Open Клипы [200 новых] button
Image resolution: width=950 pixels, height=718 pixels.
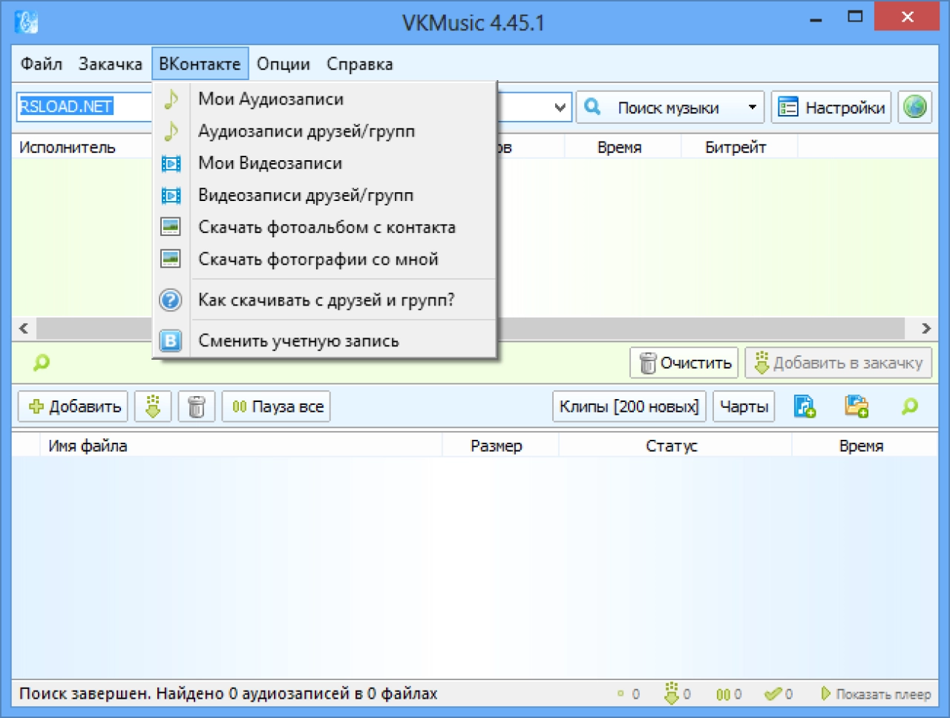[x=629, y=406]
